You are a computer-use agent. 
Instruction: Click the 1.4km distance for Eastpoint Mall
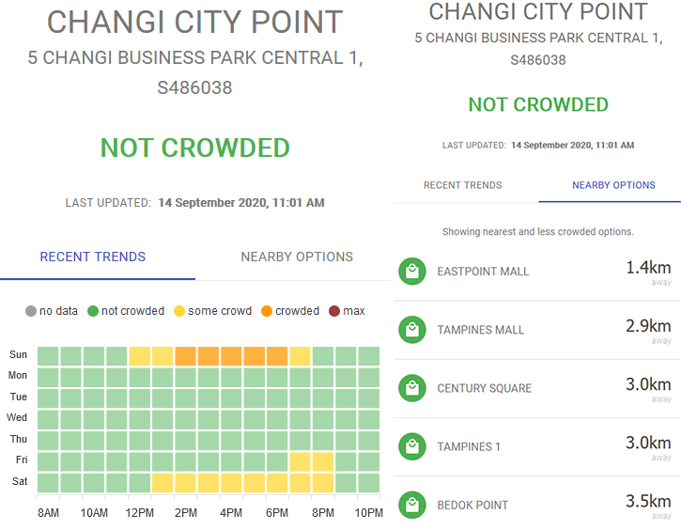tap(648, 268)
